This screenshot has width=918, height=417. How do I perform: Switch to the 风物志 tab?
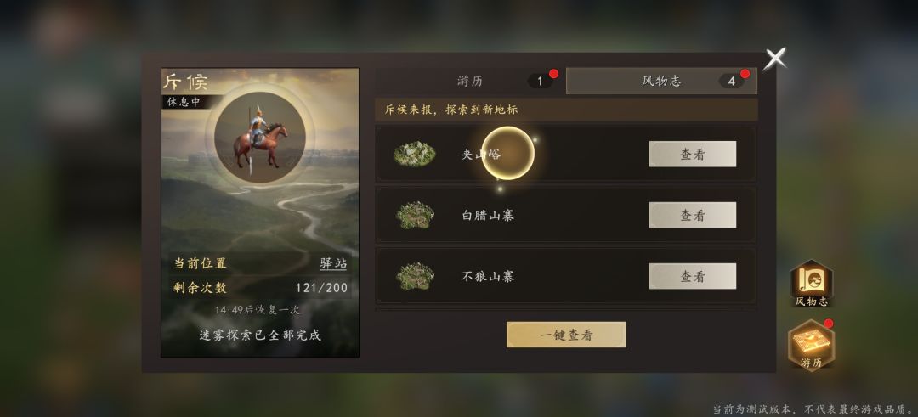coord(661,82)
